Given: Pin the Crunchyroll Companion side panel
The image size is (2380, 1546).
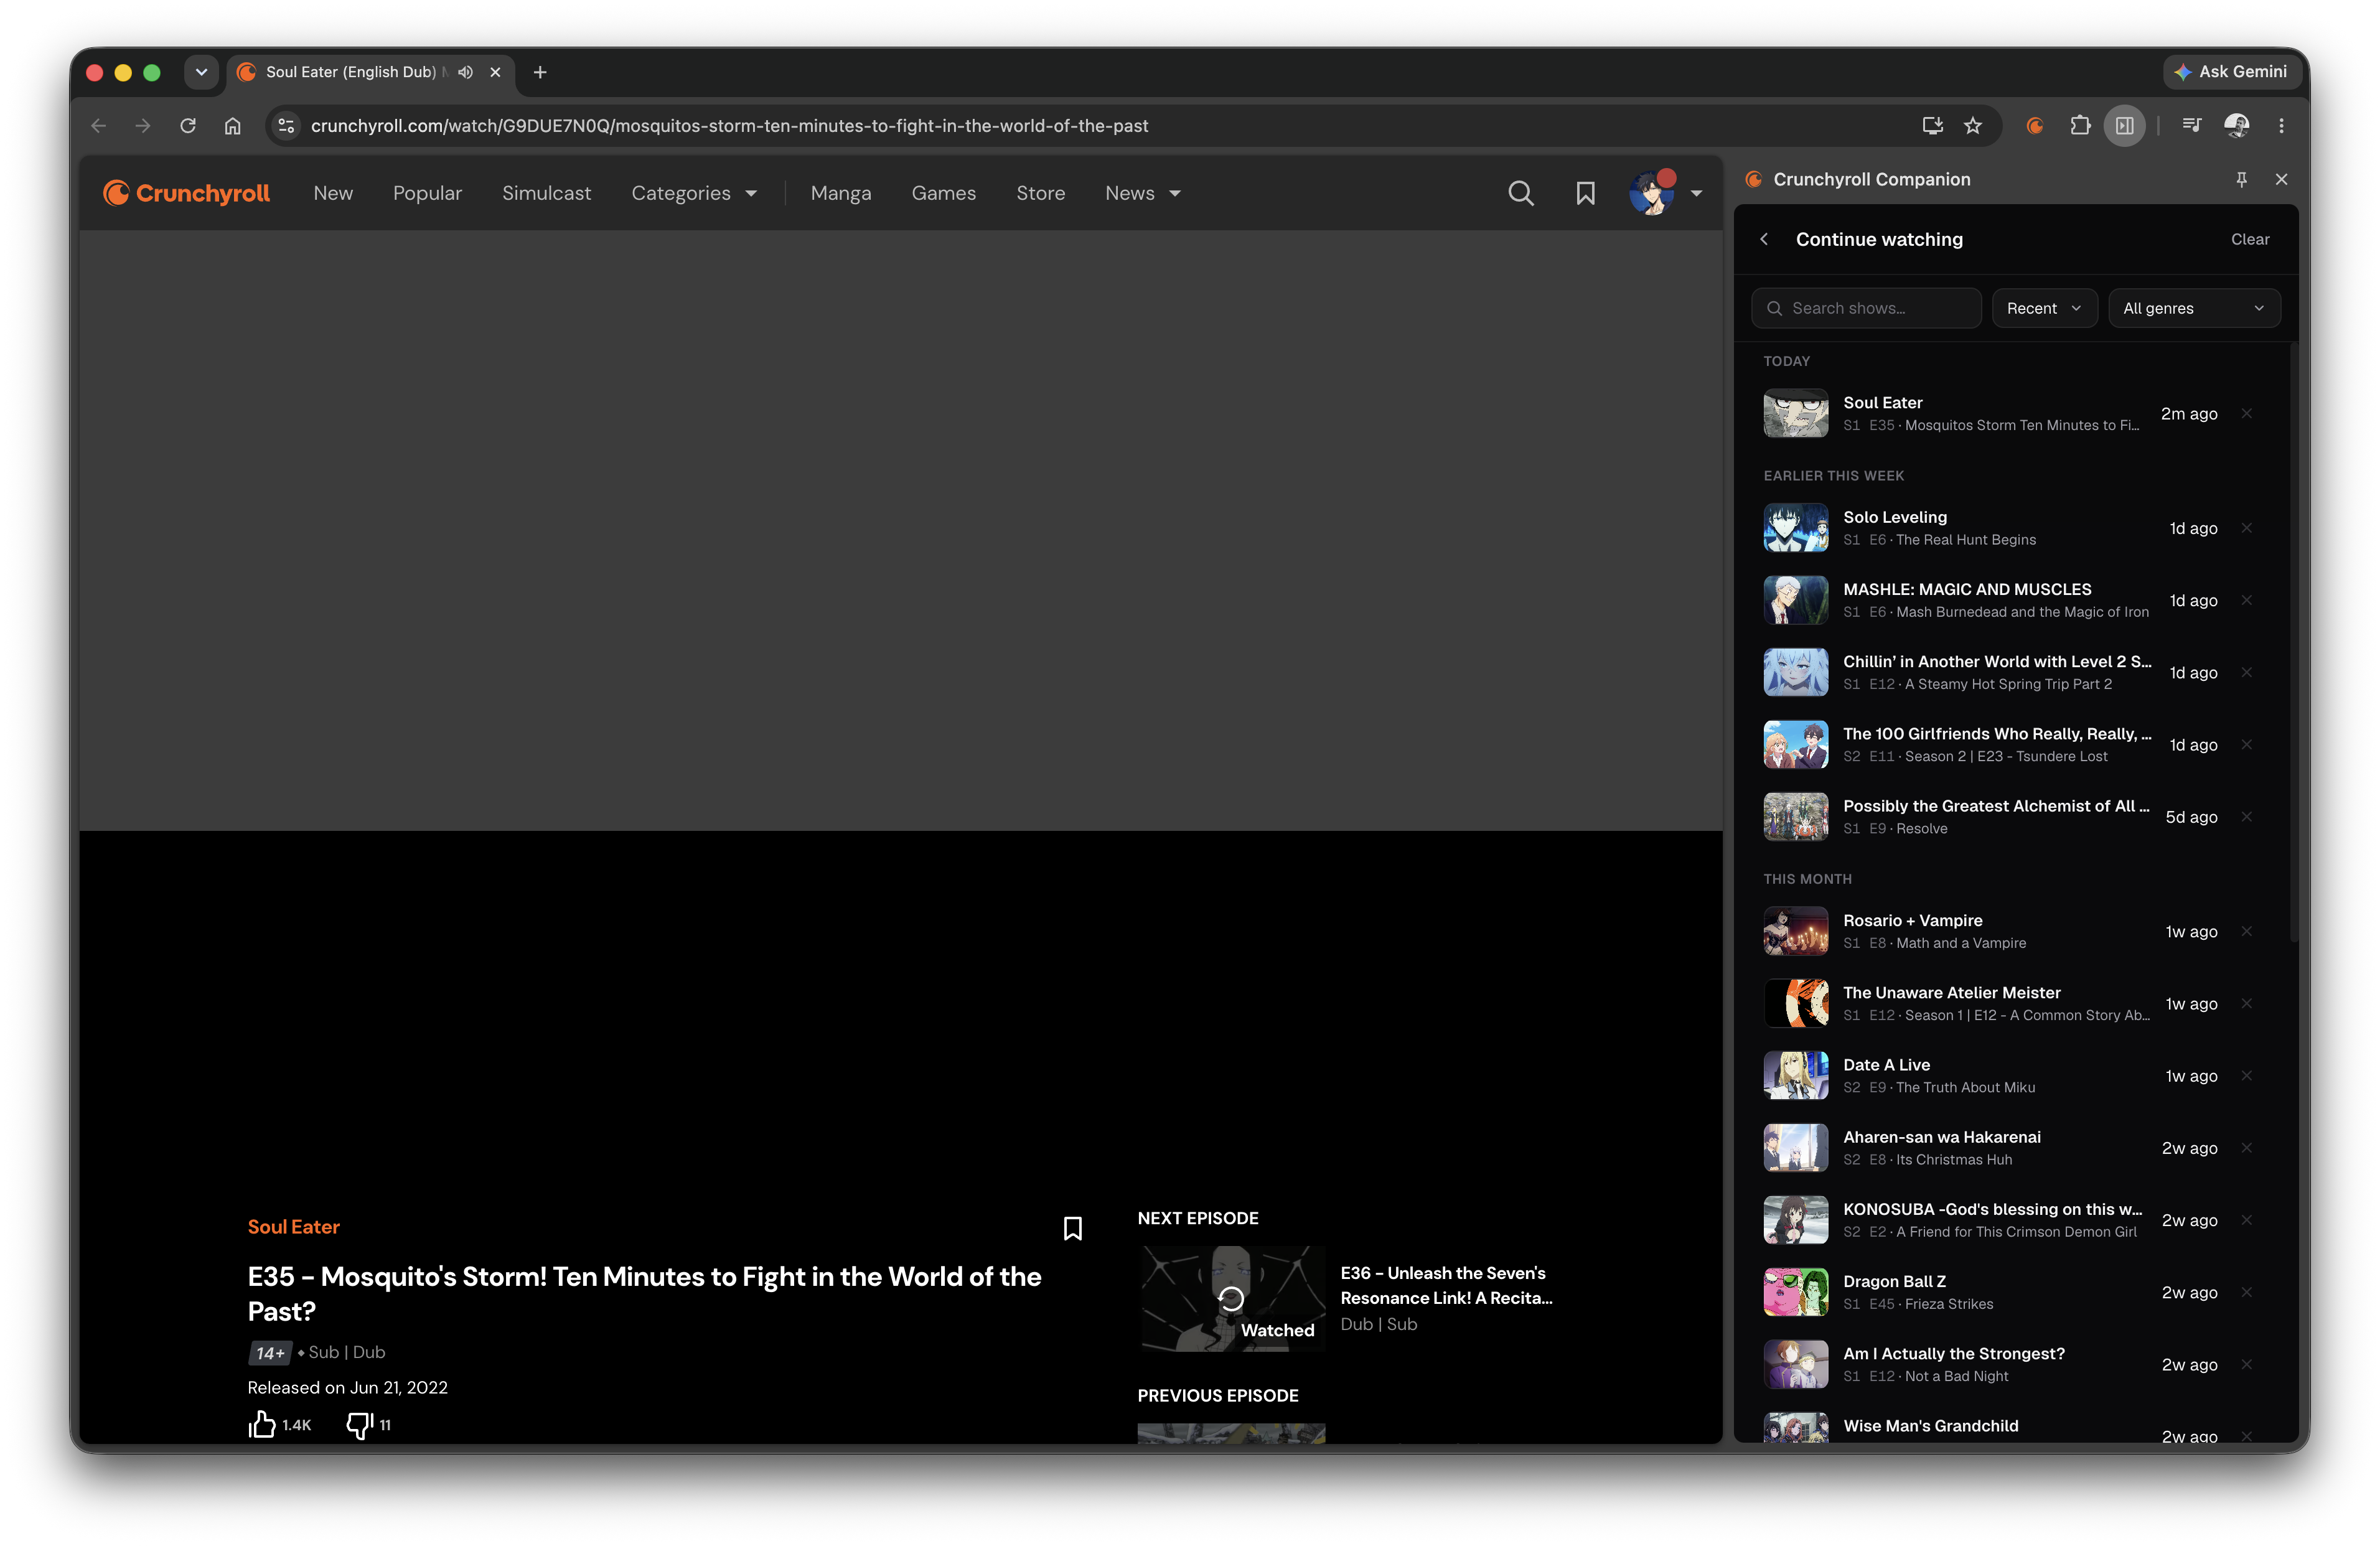Looking at the screenshot, I should (x=2241, y=179).
